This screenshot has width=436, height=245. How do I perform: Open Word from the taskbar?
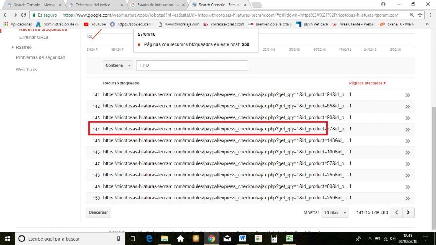click(243, 239)
